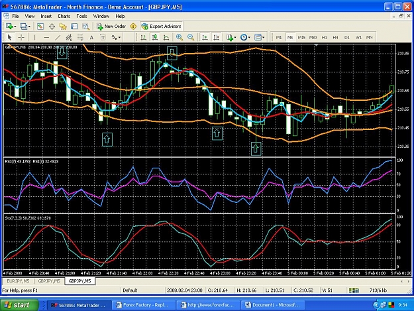Zoom out of the chart

point(191,37)
